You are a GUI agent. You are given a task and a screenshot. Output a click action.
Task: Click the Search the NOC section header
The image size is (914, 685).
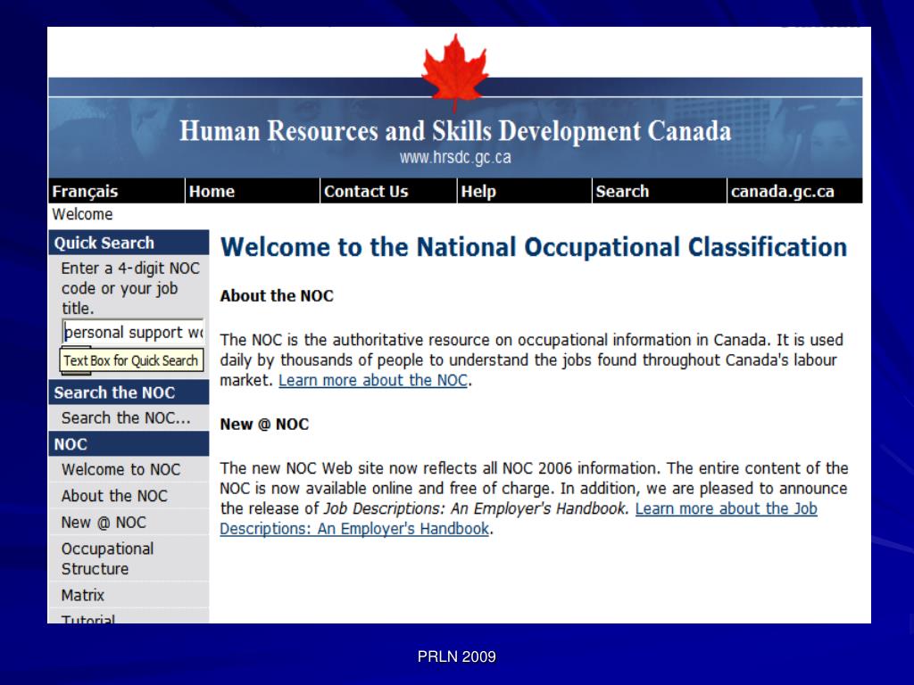(x=129, y=392)
